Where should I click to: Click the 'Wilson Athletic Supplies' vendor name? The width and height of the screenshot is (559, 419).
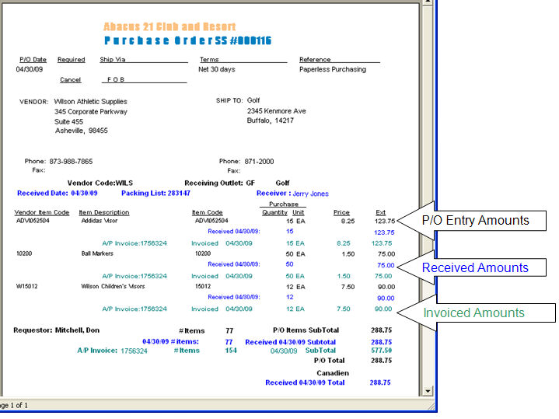point(90,102)
